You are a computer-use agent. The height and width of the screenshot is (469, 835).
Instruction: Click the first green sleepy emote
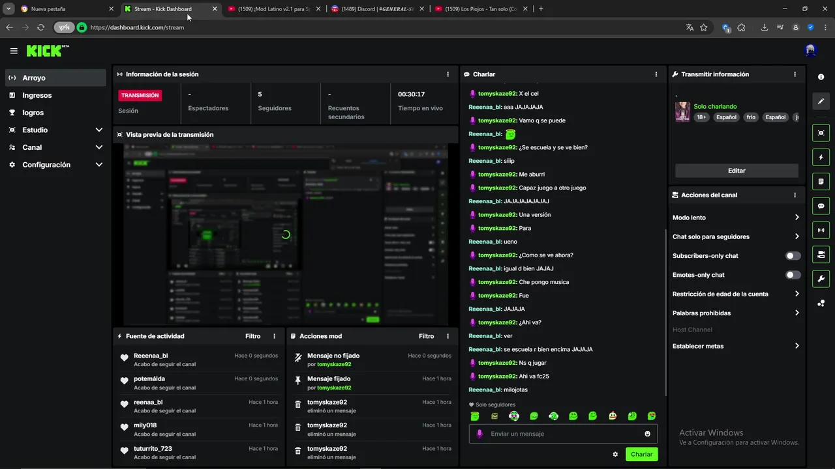(475, 416)
